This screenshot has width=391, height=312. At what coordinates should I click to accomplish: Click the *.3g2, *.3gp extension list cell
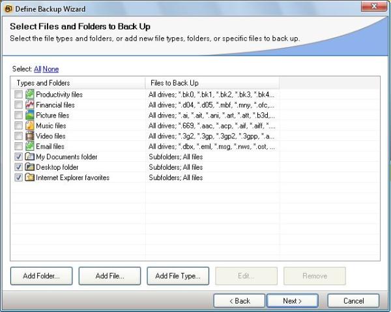coord(211,136)
